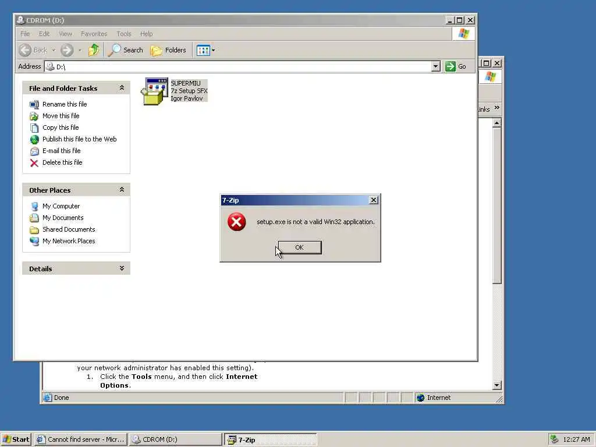Click Publish this file to the Web

(79, 139)
